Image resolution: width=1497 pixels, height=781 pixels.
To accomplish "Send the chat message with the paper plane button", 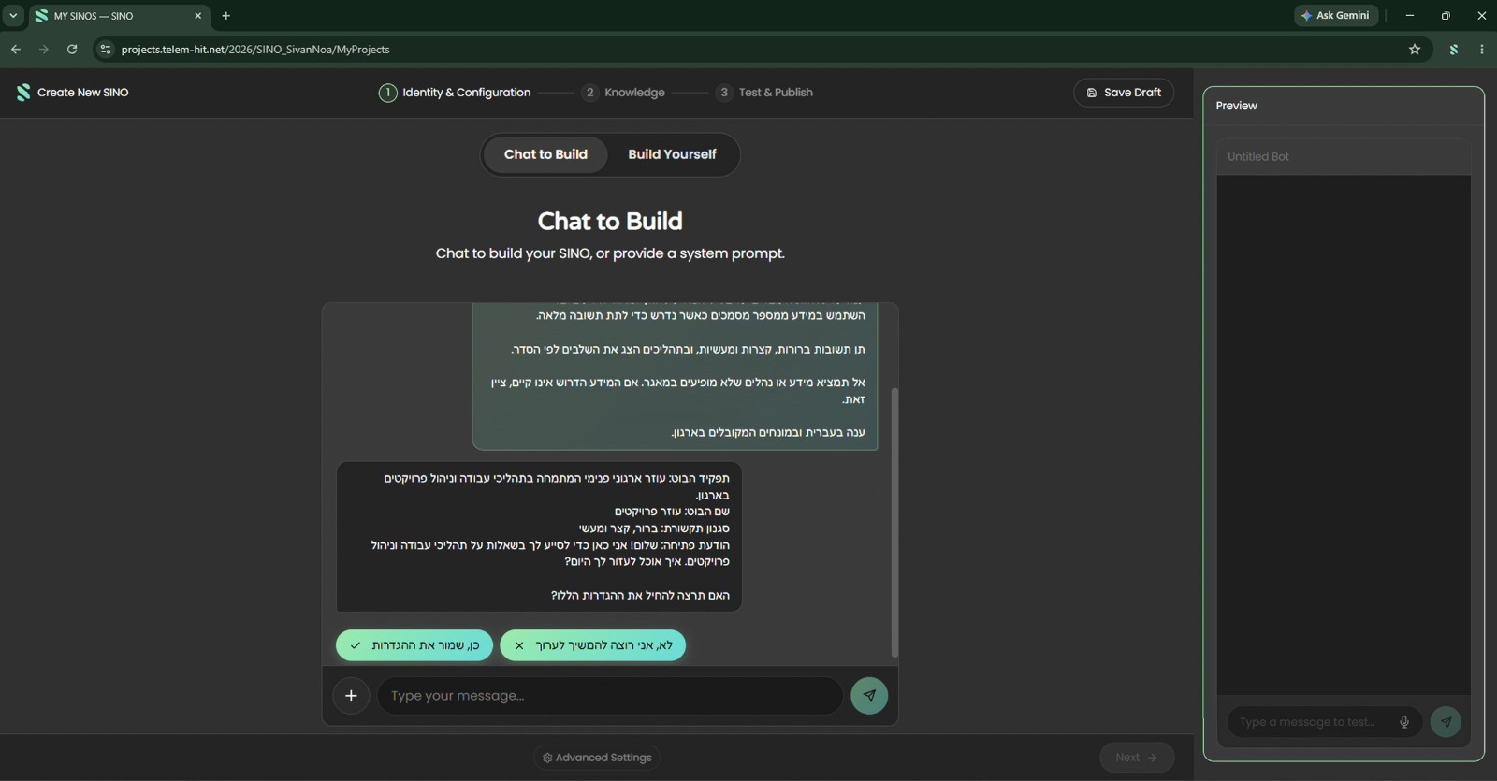I will [x=869, y=696].
